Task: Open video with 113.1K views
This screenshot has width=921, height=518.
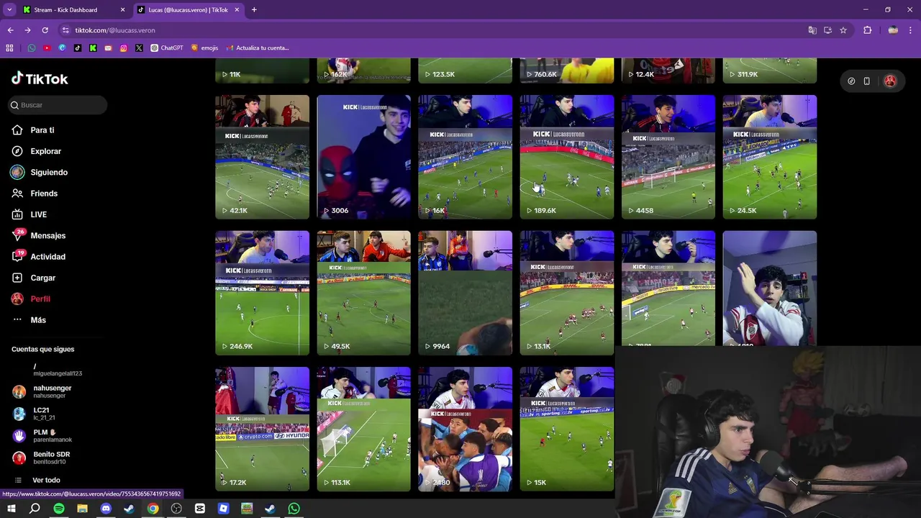Action: (363, 430)
